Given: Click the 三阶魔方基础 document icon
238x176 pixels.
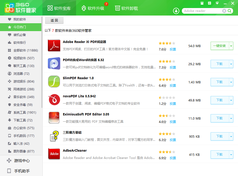Looking at the screenshot, I should click(54, 136).
